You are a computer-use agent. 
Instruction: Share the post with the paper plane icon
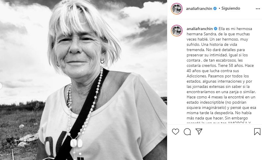coord(199,132)
